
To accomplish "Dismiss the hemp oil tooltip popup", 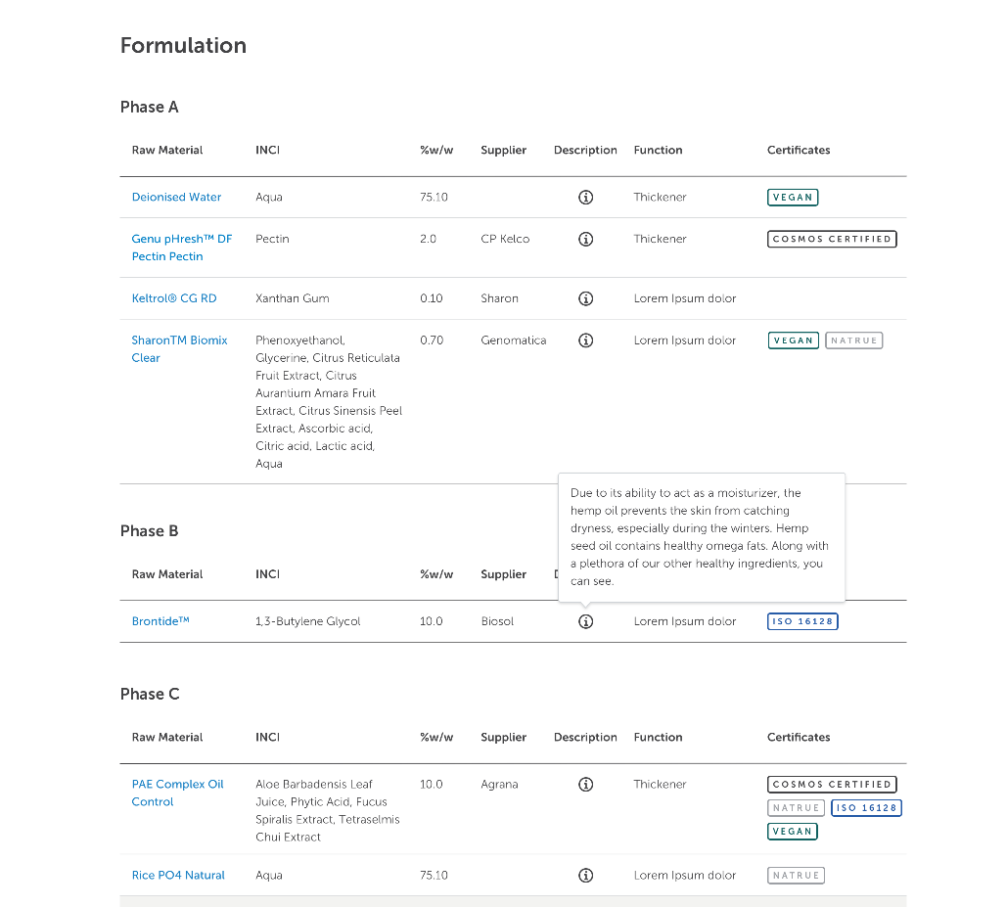I will click(x=701, y=538).
